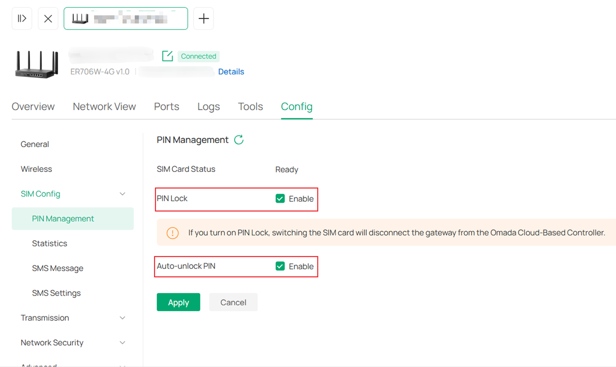Expand the Transmission chevron
This screenshot has width=616, height=367.
[122, 318]
